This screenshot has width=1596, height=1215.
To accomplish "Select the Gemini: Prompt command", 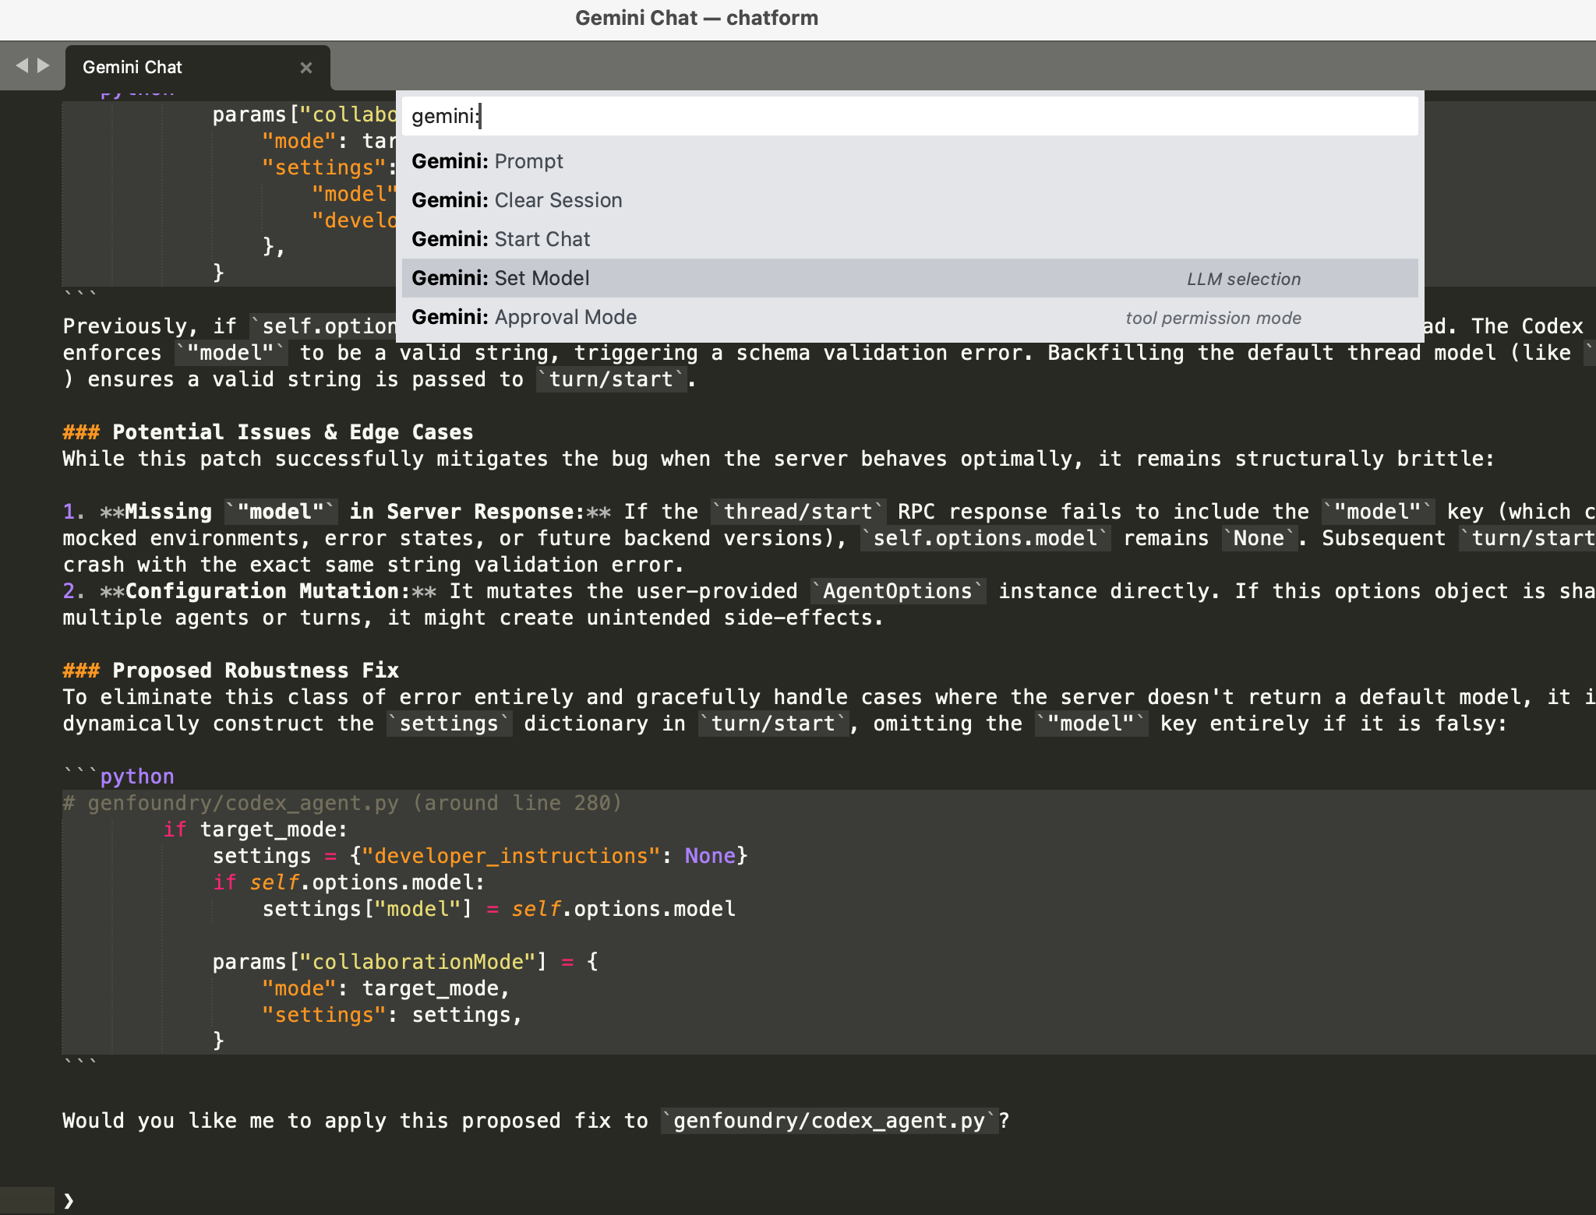I will pyautogui.click(x=909, y=161).
